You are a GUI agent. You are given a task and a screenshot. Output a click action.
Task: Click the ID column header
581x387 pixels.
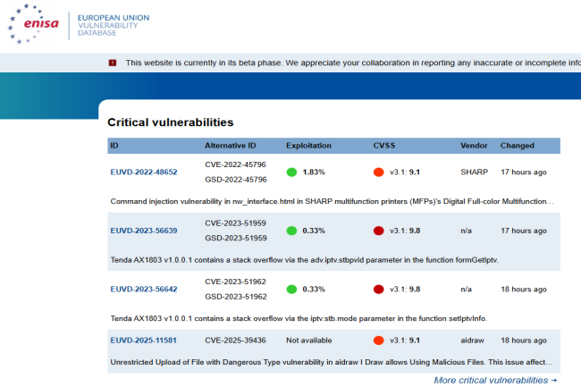point(114,146)
